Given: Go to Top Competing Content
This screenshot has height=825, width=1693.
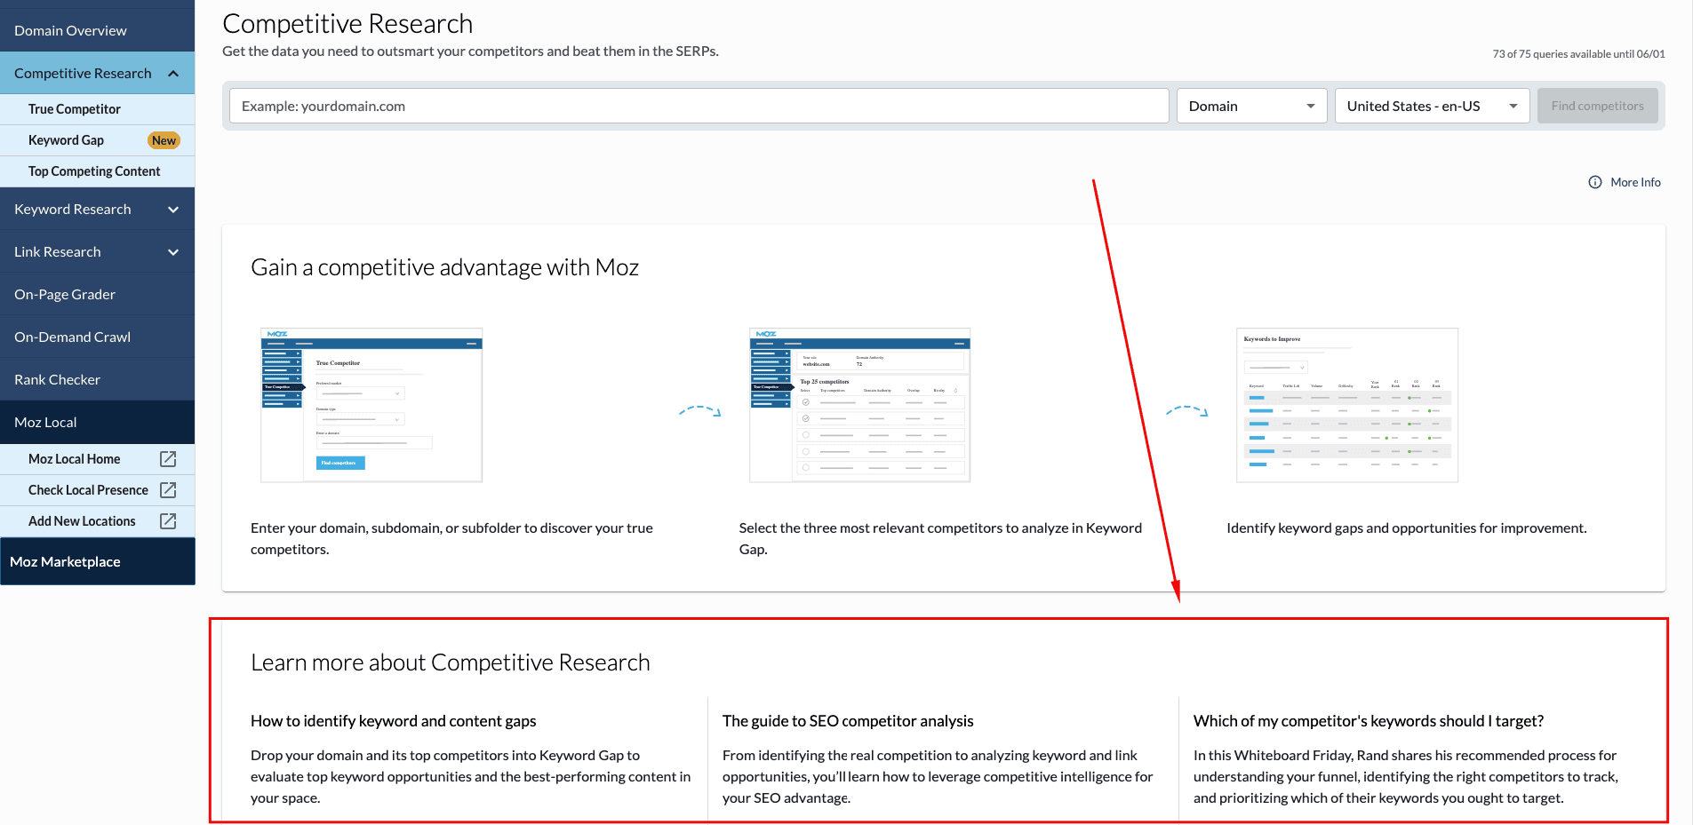Looking at the screenshot, I should 94,171.
